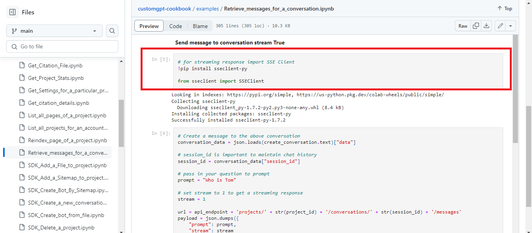
Task: View the Raw file
Action: (x=463, y=26)
